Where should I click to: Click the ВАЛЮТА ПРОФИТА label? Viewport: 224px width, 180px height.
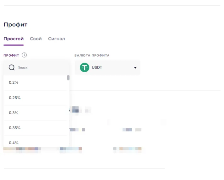pos(92,55)
